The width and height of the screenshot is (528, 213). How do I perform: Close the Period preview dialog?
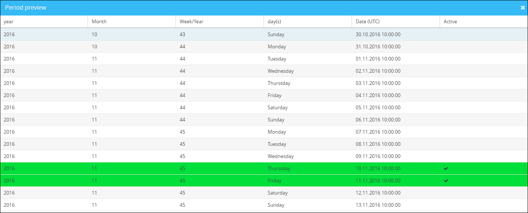522,8
